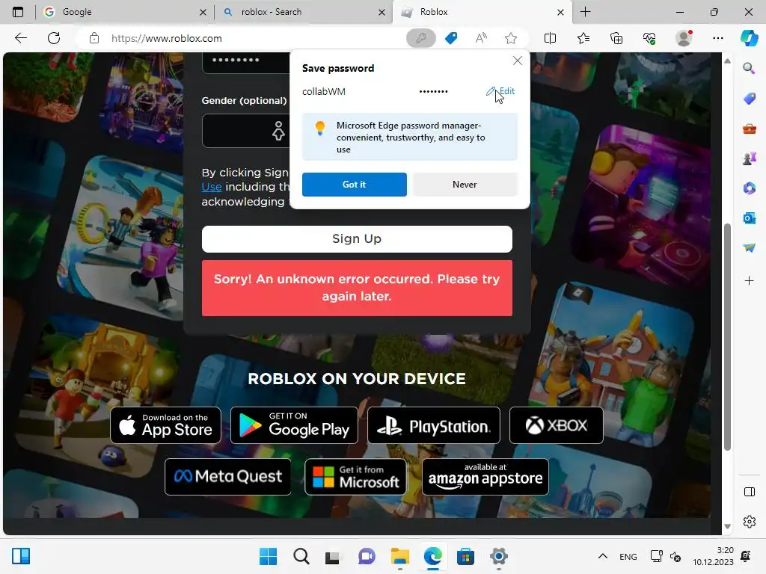Open the sidebar Drop paper plane icon
The height and width of the screenshot is (574, 766).
(x=749, y=248)
